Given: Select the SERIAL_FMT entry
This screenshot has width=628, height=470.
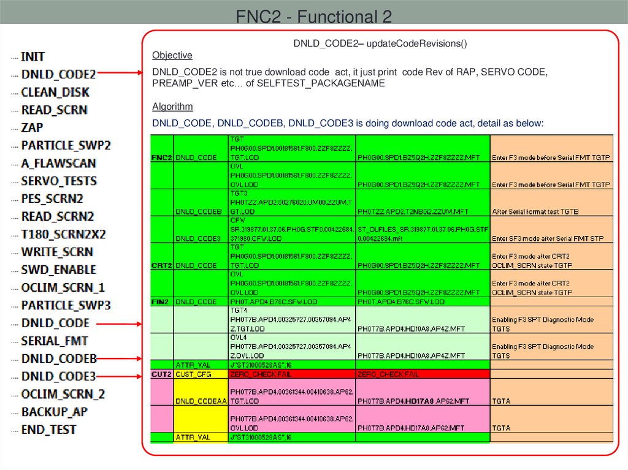Looking at the screenshot, I should pos(55,341).
